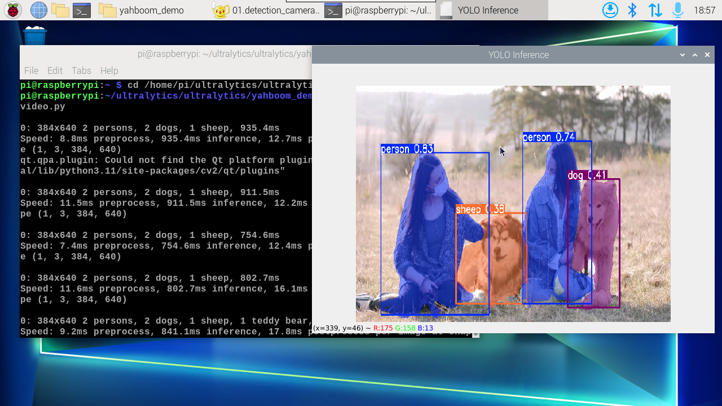This screenshot has height=406, width=722.
Task: Open network up-down arrows menu
Action: click(655, 10)
